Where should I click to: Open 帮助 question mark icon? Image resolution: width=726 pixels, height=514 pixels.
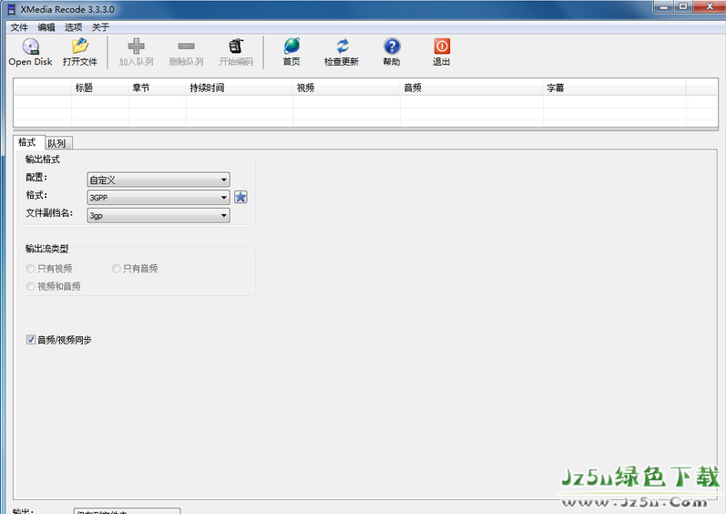392,46
